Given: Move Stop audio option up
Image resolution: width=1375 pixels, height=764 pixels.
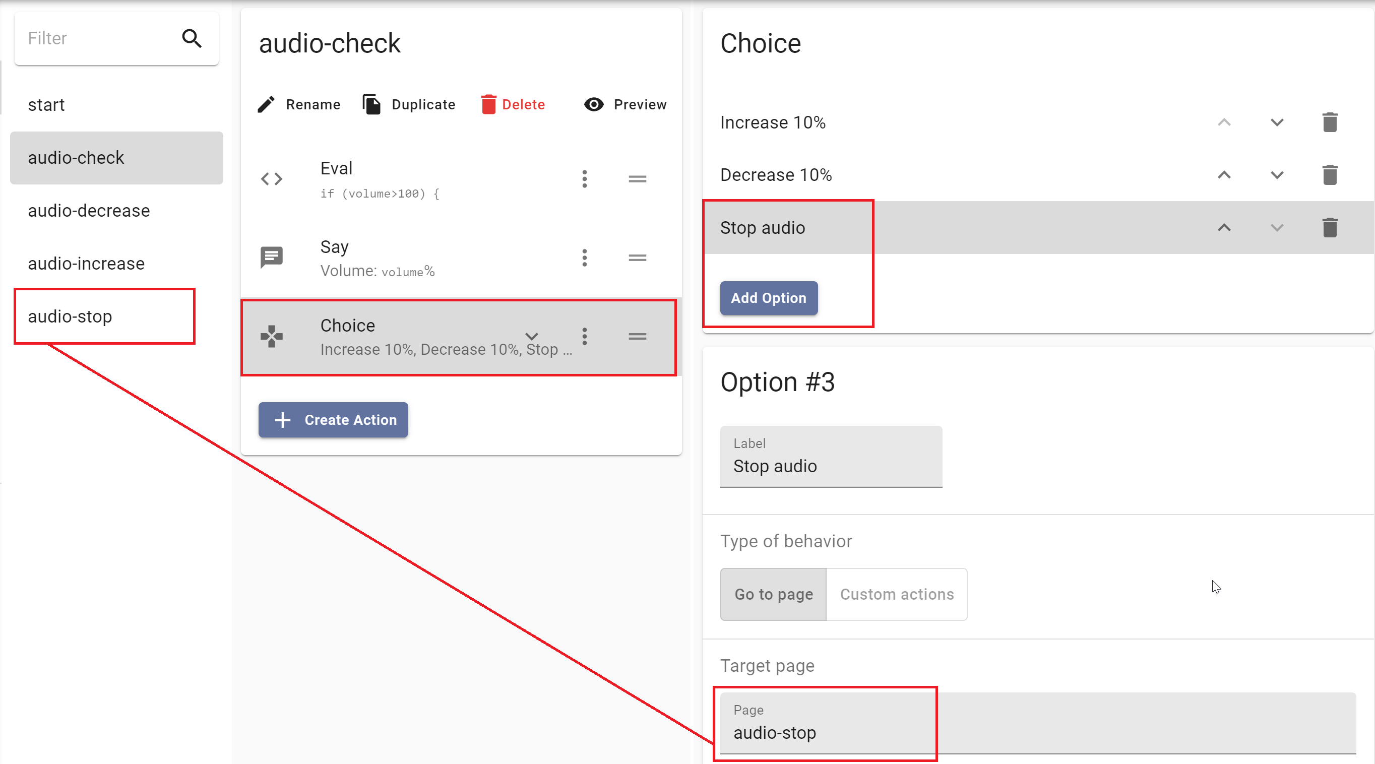Looking at the screenshot, I should pyautogui.click(x=1224, y=228).
